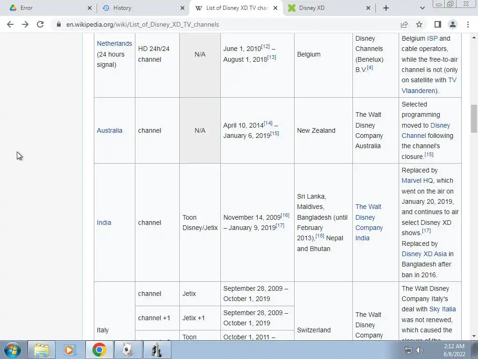Screen dimensions: 478x359
Task: Open the media player taskbar icon
Action: coord(70,350)
